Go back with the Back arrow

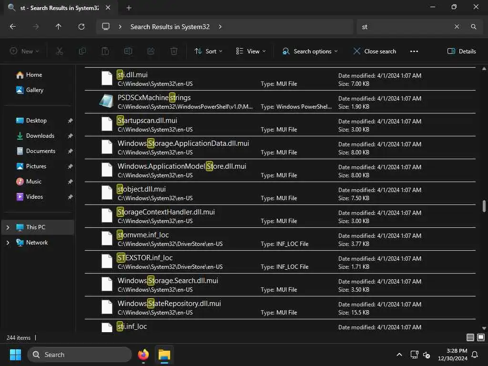(x=13, y=27)
